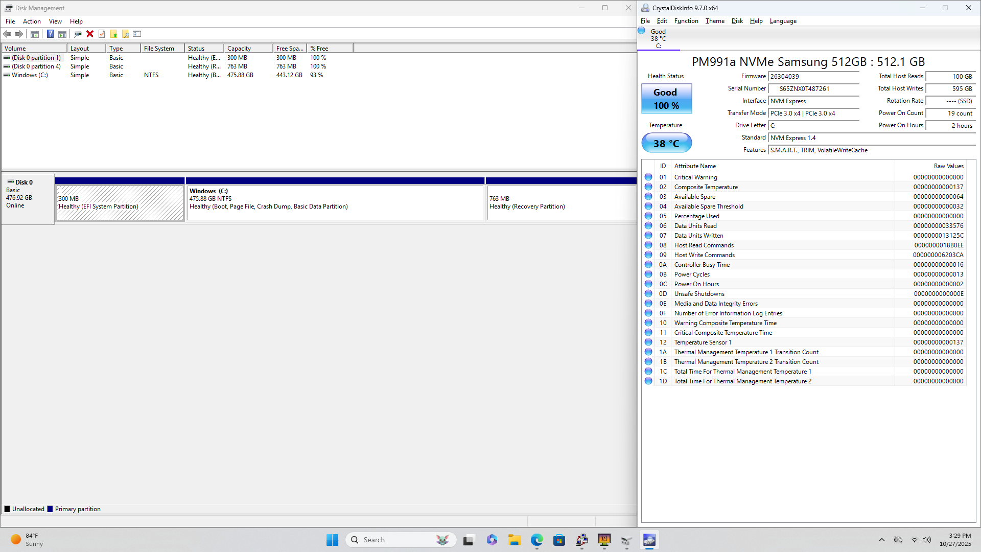
Task: Click the checklist settings toolbar icon
Action: [x=137, y=34]
